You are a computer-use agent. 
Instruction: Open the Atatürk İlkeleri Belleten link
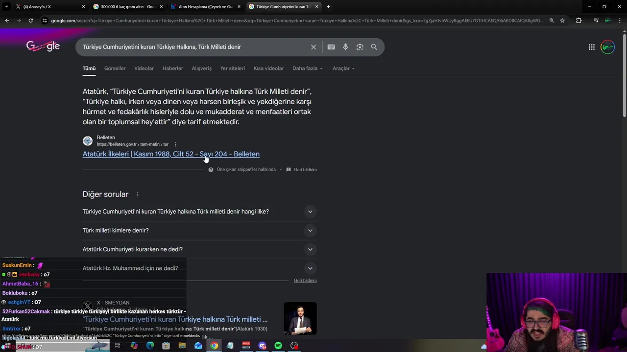click(171, 154)
